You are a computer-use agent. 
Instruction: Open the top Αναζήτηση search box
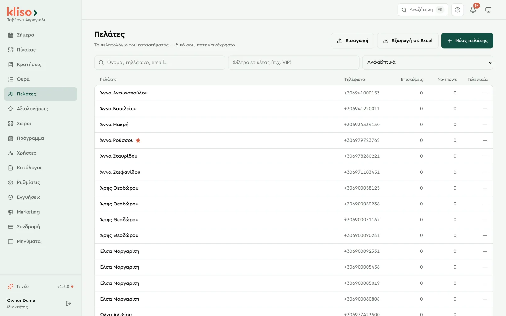[x=423, y=10]
